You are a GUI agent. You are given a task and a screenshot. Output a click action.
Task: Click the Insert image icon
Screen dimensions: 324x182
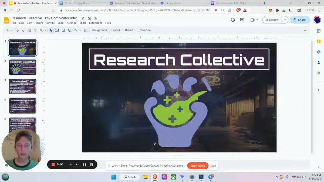coord(63,30)
